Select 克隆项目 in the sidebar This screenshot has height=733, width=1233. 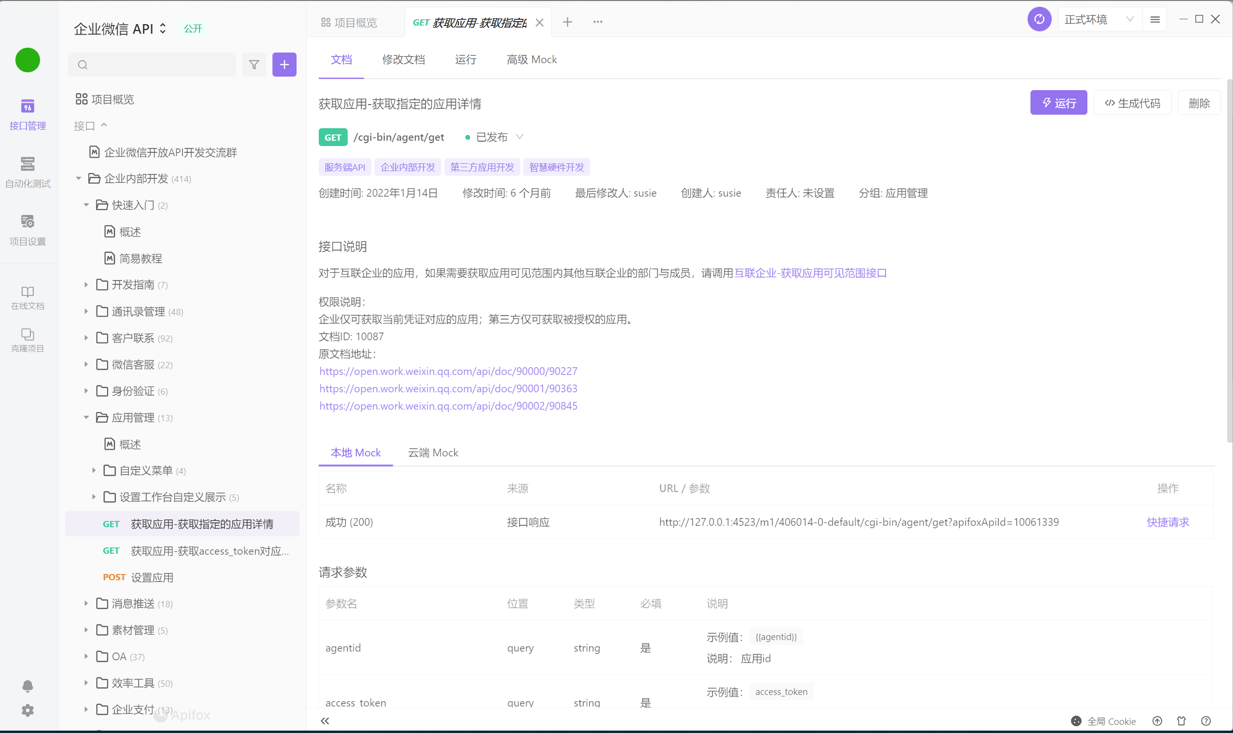tap(27, 339)
